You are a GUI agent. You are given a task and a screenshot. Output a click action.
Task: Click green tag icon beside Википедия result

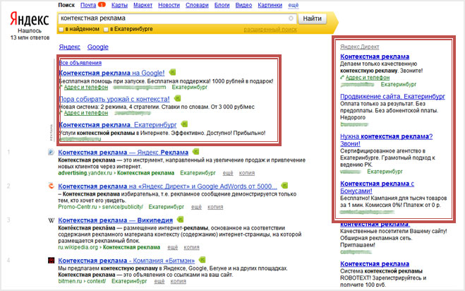(180, 220)
